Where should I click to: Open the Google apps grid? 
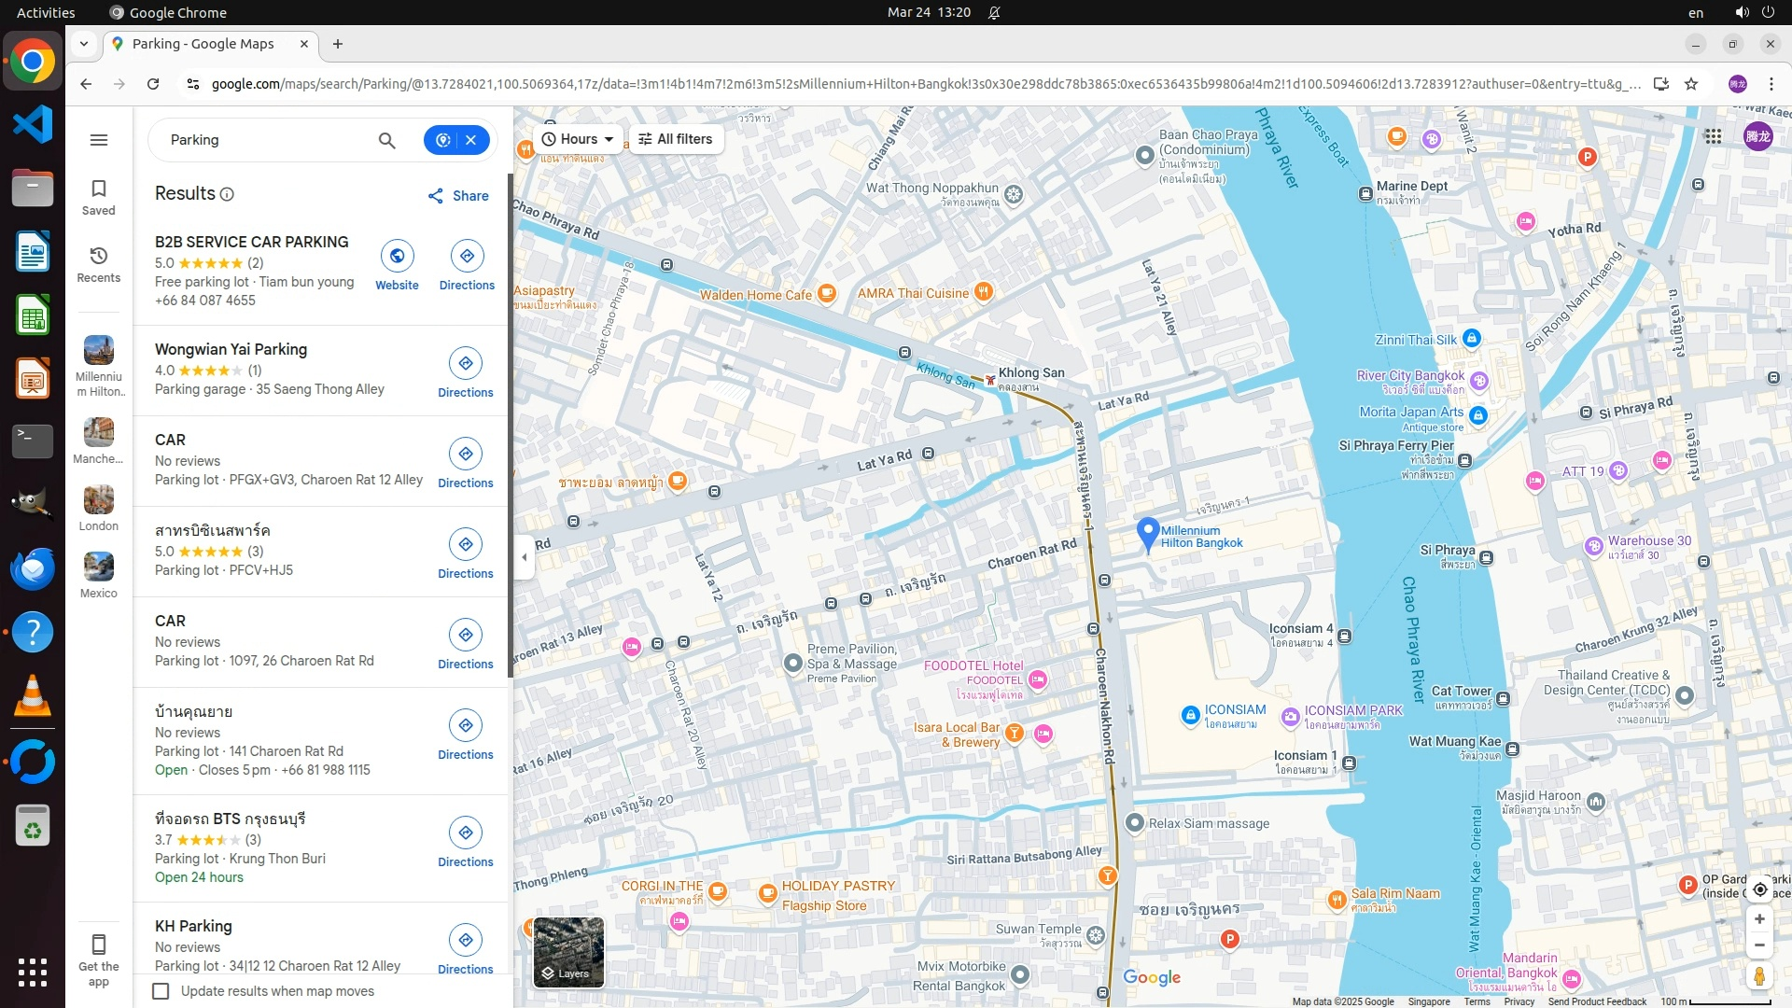1713,136
